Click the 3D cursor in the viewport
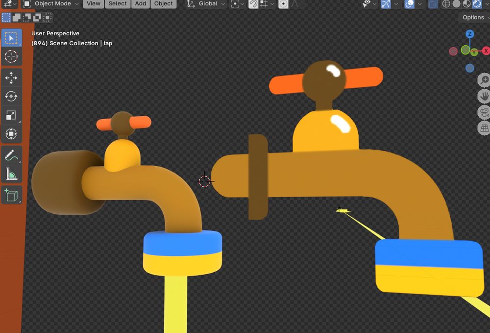 204,181
